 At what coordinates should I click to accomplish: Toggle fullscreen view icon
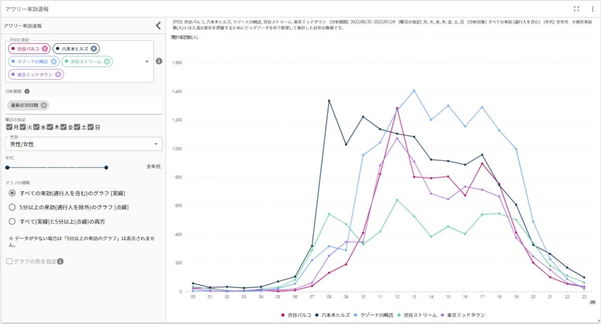pos(576,8)
